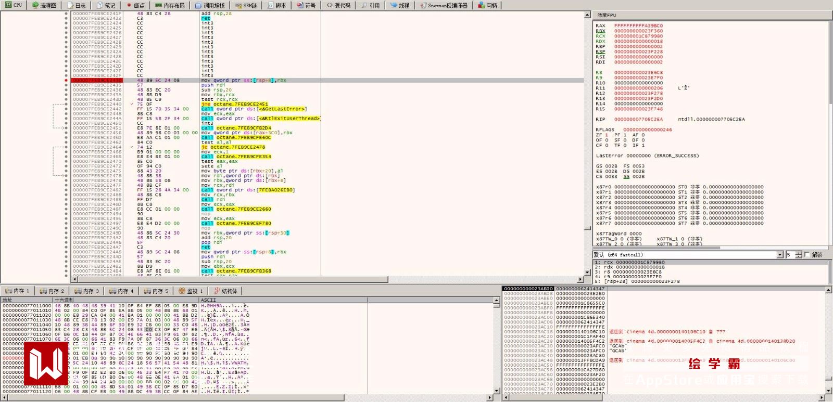Open the 引用 references tab
The height and width of the screenshot is (402, 833).
371,5
